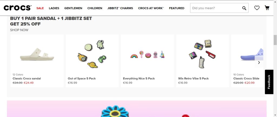
Task: Open the Crocs at Work menu
Action: pyautogui.click(x=151, y=8)
